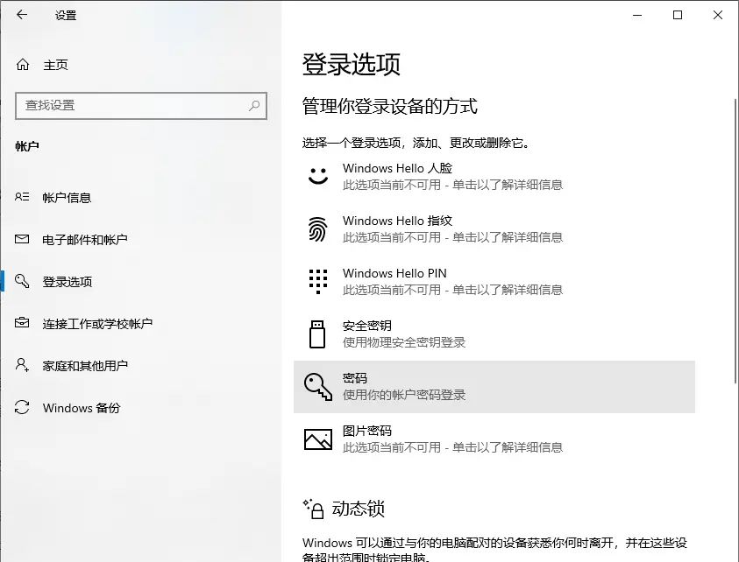Click the 帐户 sidebar heading
Screen dimensions: 739x562
pyautogui.click(x=27, y=146)
